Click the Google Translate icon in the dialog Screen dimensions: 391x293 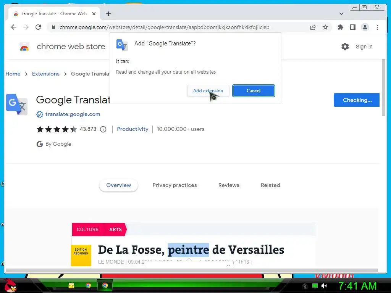point(122,45)
